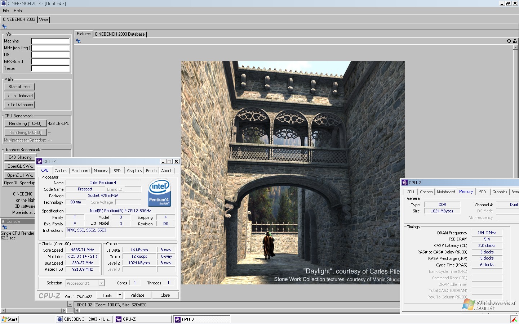Screen dimensions: 519x324
Task: Click the OpenGL SW-L button
Action: coord(19,166)
